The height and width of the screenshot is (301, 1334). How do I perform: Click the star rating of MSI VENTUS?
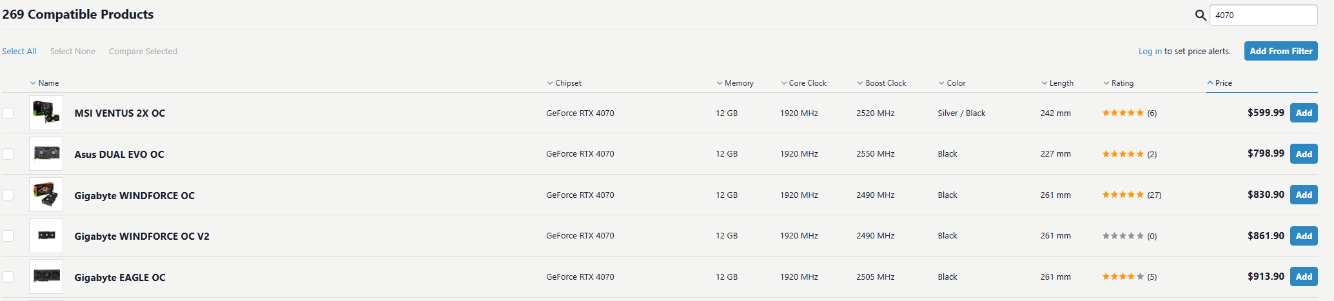click(1123, 113)
